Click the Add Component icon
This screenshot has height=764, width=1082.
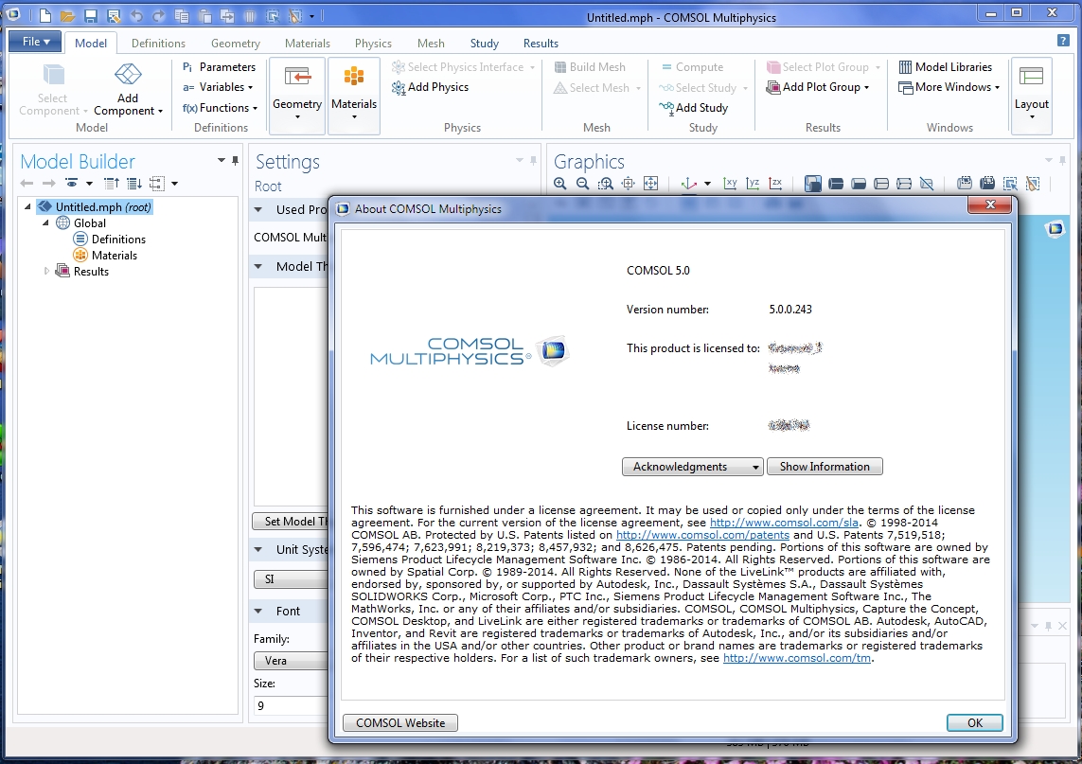point(128,76)
